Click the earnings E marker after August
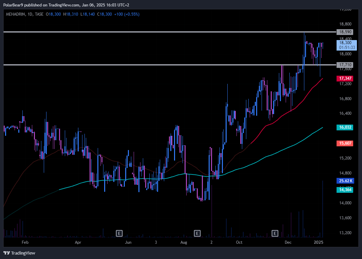The image size is (362, 259). click(197, 233)
